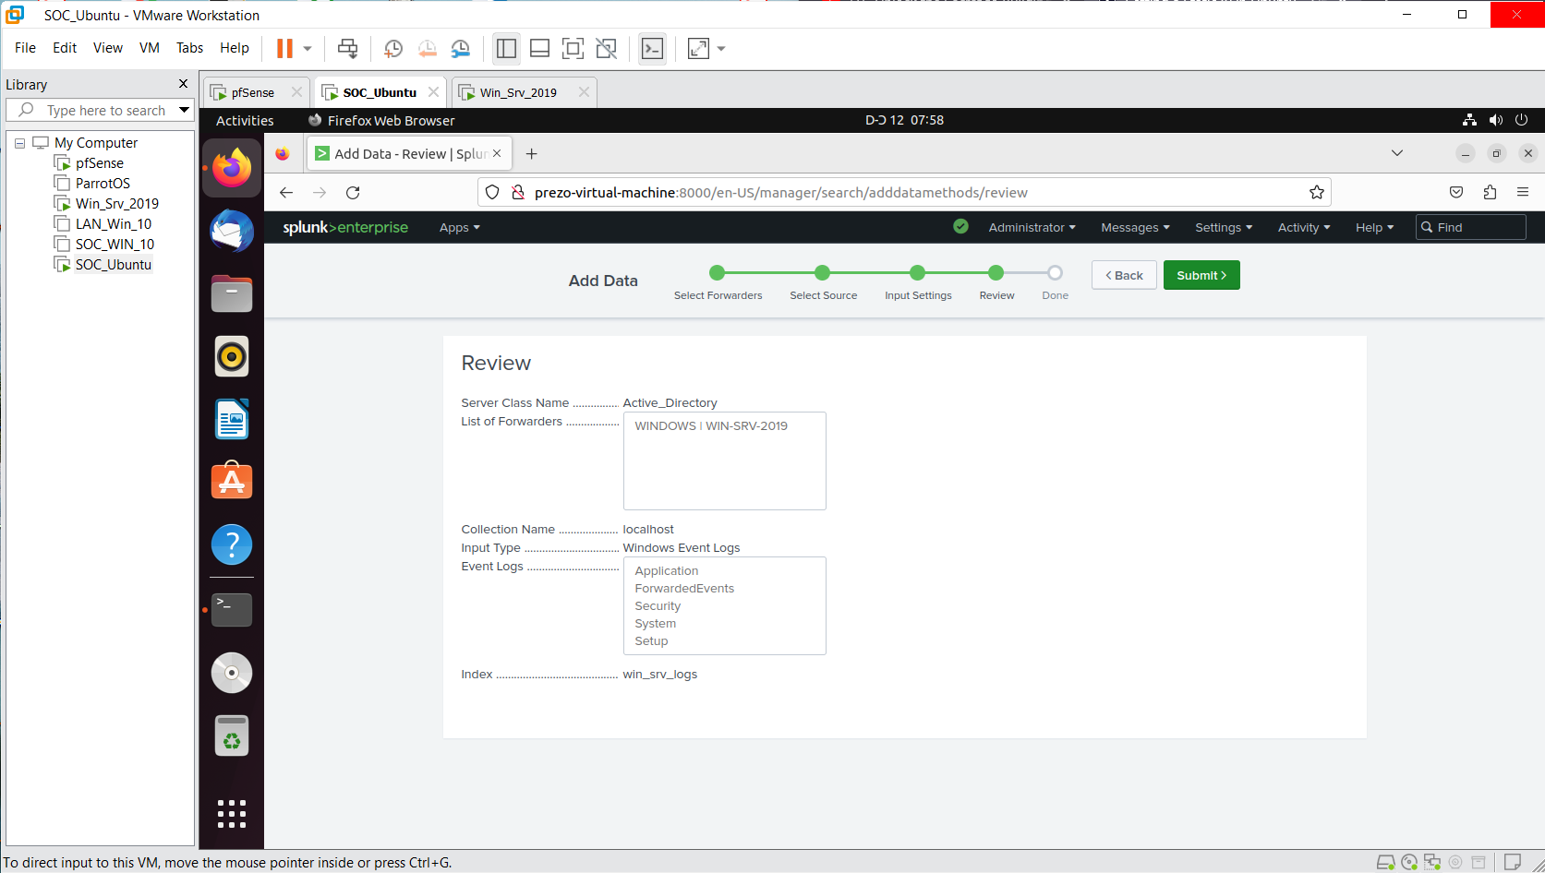Close the Library panel
1545x873 pixels.
click(183, 84)
